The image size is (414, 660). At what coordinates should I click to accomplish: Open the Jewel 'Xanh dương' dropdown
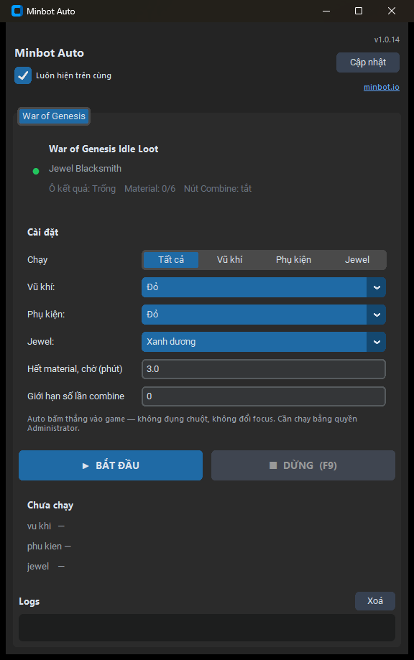[x=264, y=342]
